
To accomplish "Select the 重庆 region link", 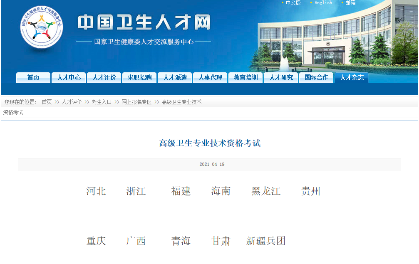I will 96,241.
